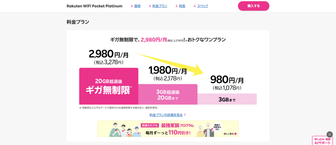Click the down arrow before スペック
336x145 pixels.
(195, 6)
